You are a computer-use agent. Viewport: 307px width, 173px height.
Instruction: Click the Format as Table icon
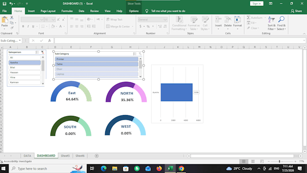(194, 20)
